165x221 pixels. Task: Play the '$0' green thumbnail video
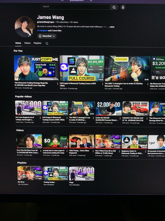(x=55, y=141)
